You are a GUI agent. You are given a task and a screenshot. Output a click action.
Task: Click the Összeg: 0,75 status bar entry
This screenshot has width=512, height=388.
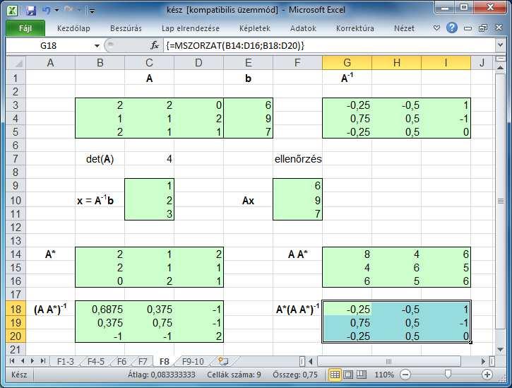(295, 375)
